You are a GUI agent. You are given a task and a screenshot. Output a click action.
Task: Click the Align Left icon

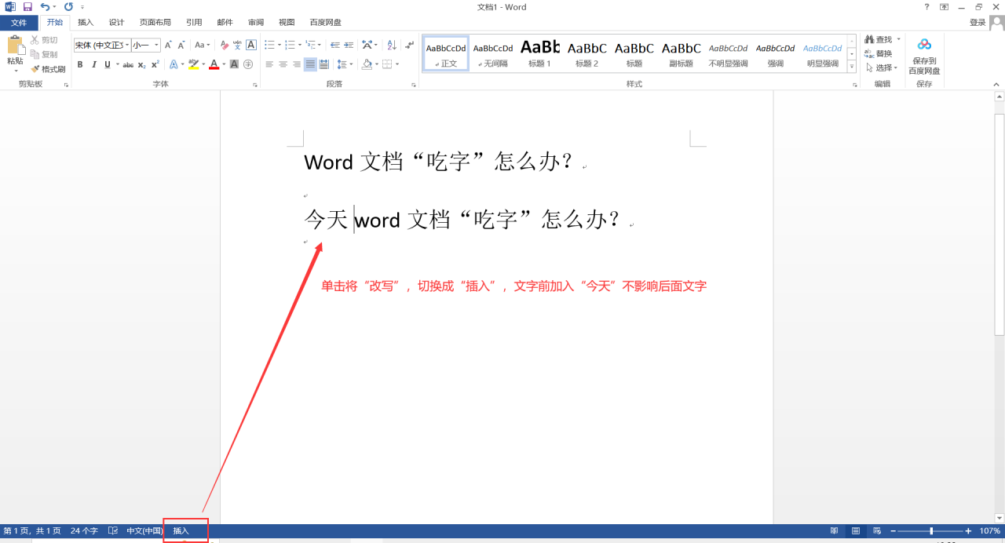click(x=269, y=64)
